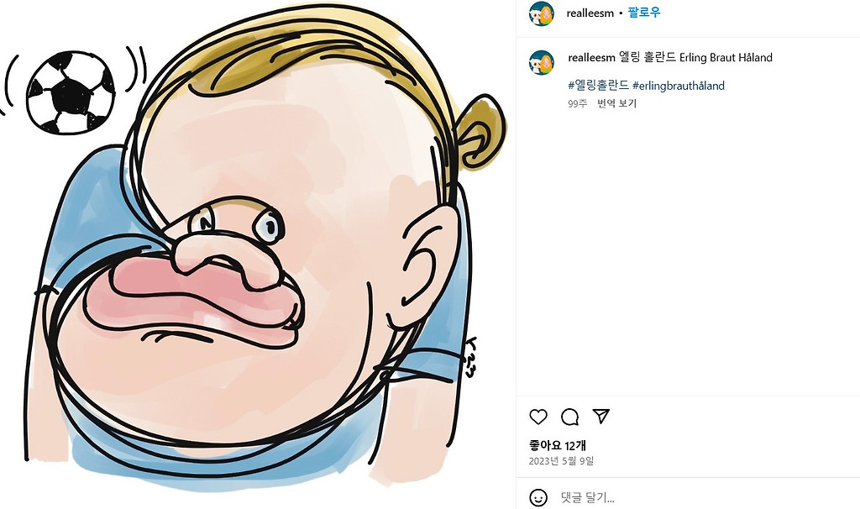Click the 99주 timestamp under caption
This screenshot has height=509, width=860.
(578, 103)
